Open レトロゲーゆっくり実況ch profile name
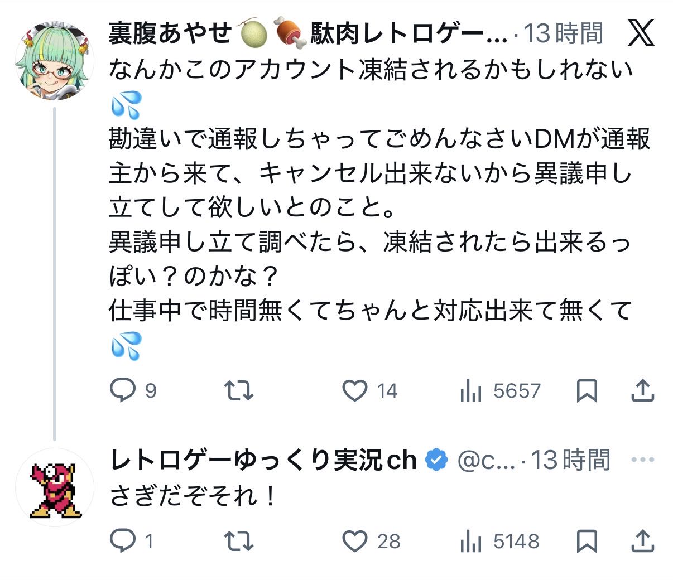 263,460
